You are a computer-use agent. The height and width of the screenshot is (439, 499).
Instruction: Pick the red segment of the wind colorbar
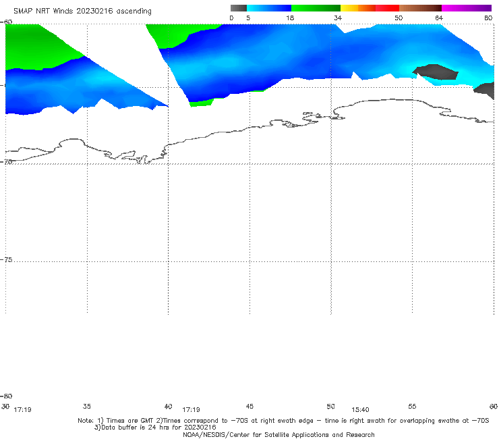[387, 8]
